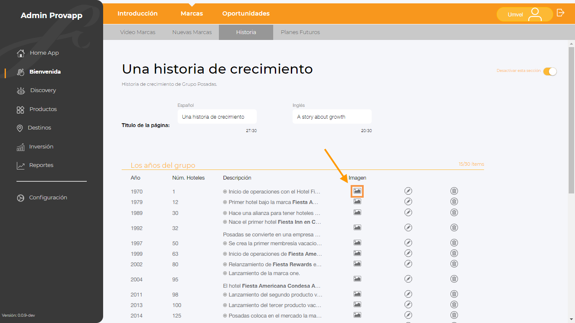Edit the 2004 row with pencil icon

tap(408, 279)
